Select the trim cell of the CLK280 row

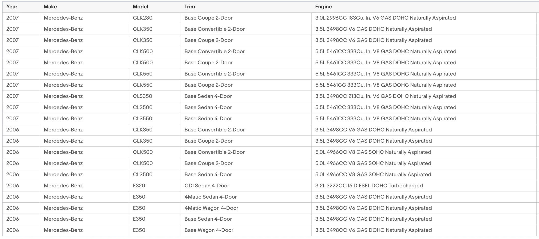pos(246,18)
